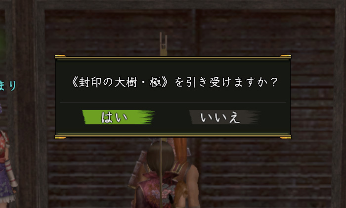Click the quest name 封印の大樹・極
Screen dimensions: 346x208
pos(120,82)
